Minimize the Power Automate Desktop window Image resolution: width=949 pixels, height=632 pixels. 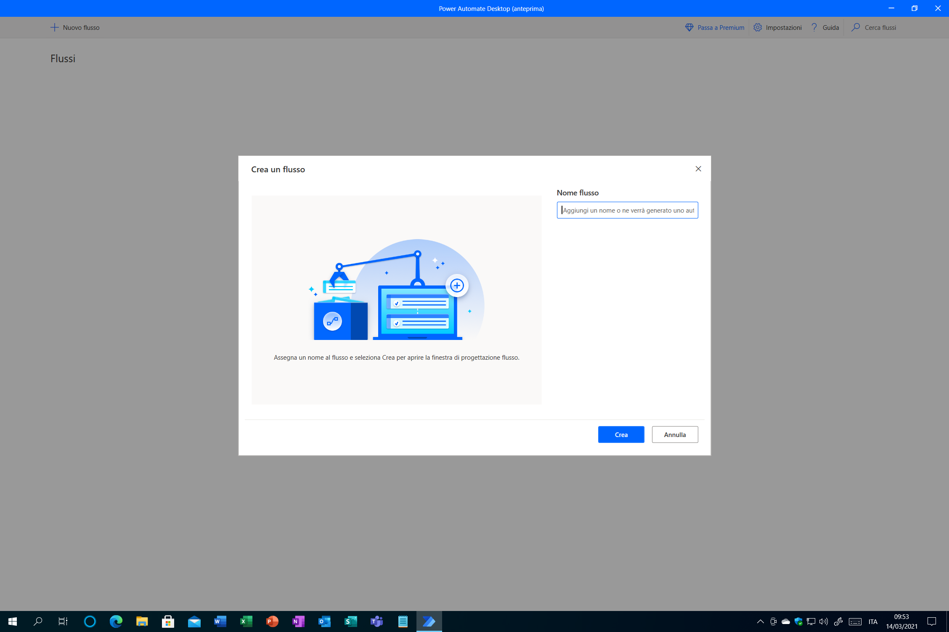click(x=891, y=8)
